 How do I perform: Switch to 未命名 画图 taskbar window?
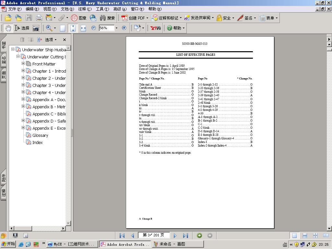178,244
